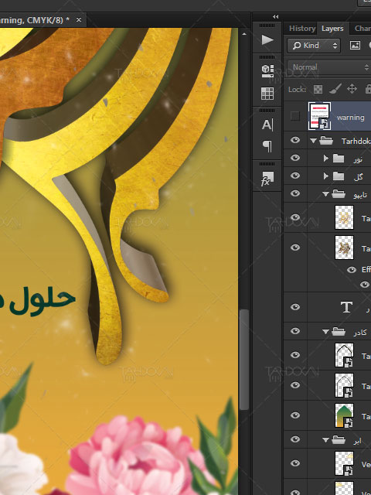Screen dimensions: 371x495
Task: Open the Normal blend mode dropdown
Action: pos(329,67)
